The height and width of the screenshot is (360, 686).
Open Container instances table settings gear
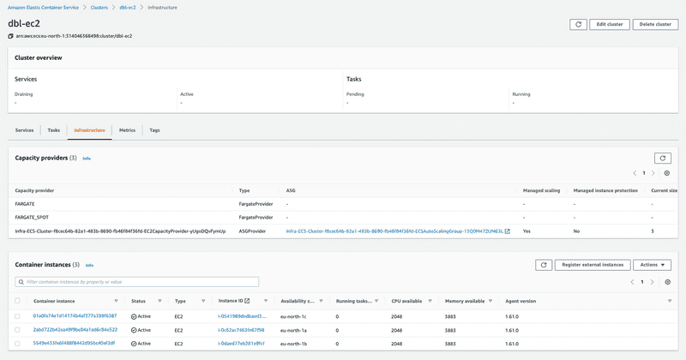pos(668,282)
